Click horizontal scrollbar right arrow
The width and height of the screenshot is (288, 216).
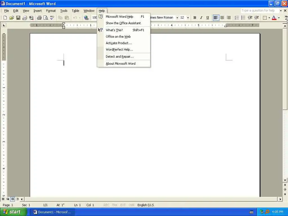point(280,199)
